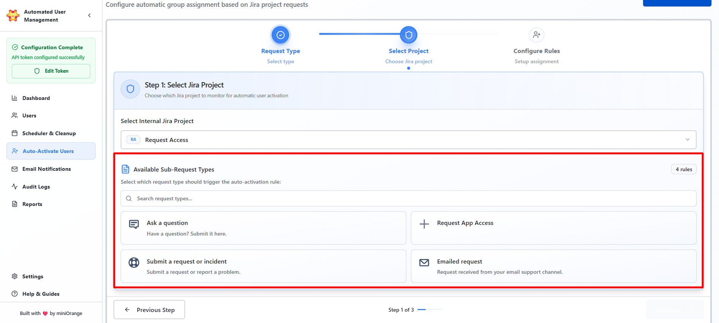Open Scheduler & Cleanup section

pyautogui.click(x=51, y=133)
